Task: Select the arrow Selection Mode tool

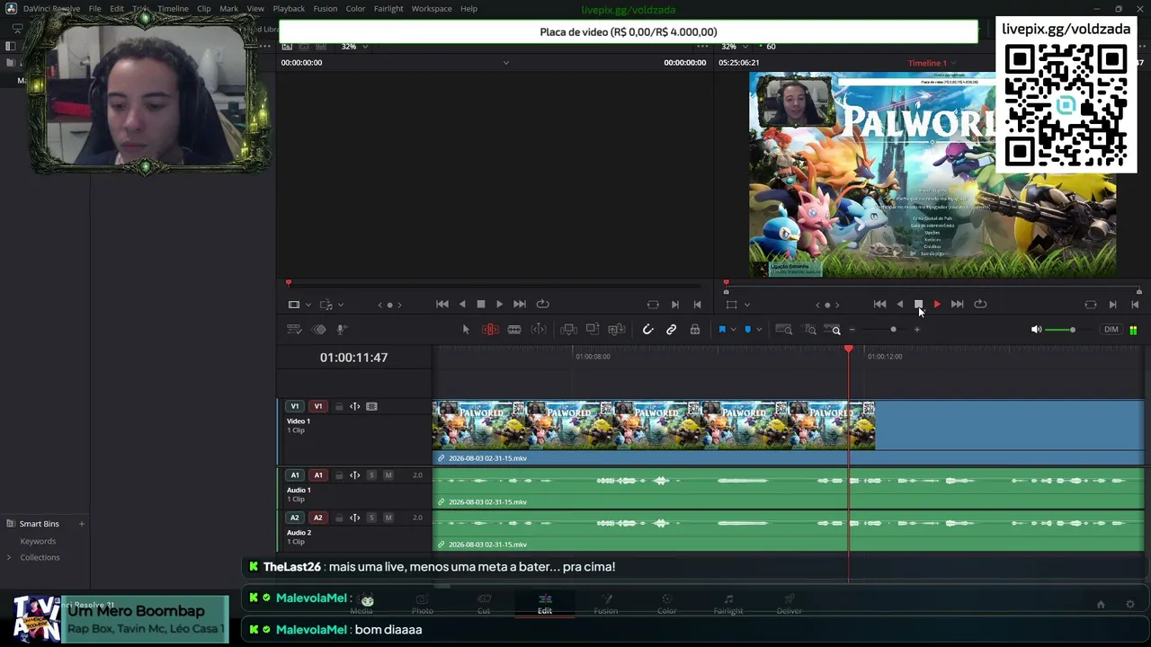Action: 466,330
